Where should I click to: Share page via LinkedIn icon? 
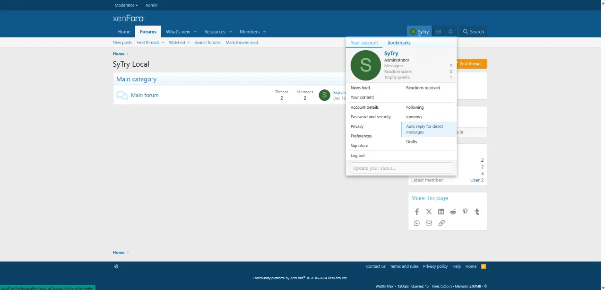click(x=441, y=212)
